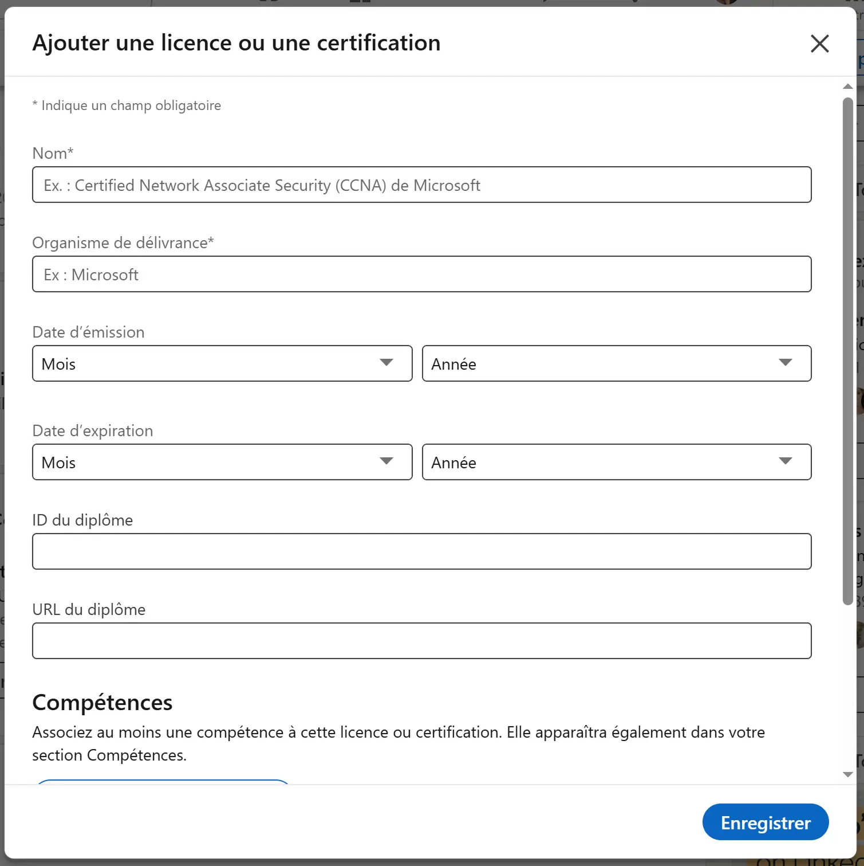Viewport: 864px width, 866px height.
Task: Click the X icon in the dialog header
Action: point(819,44)
